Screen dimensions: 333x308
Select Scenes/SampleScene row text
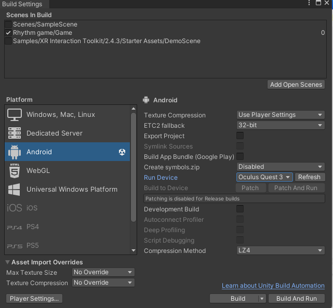tap(45, 24)
